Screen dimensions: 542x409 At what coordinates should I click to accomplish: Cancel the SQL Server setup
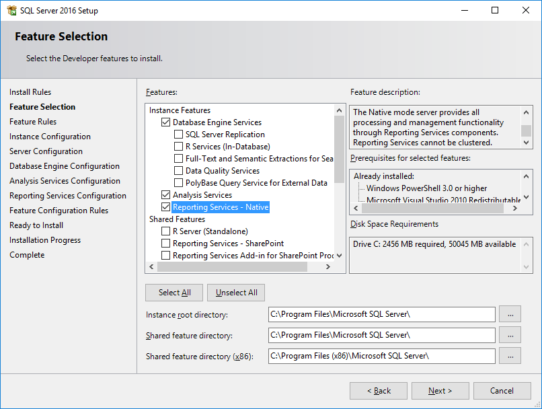[502, 391]
